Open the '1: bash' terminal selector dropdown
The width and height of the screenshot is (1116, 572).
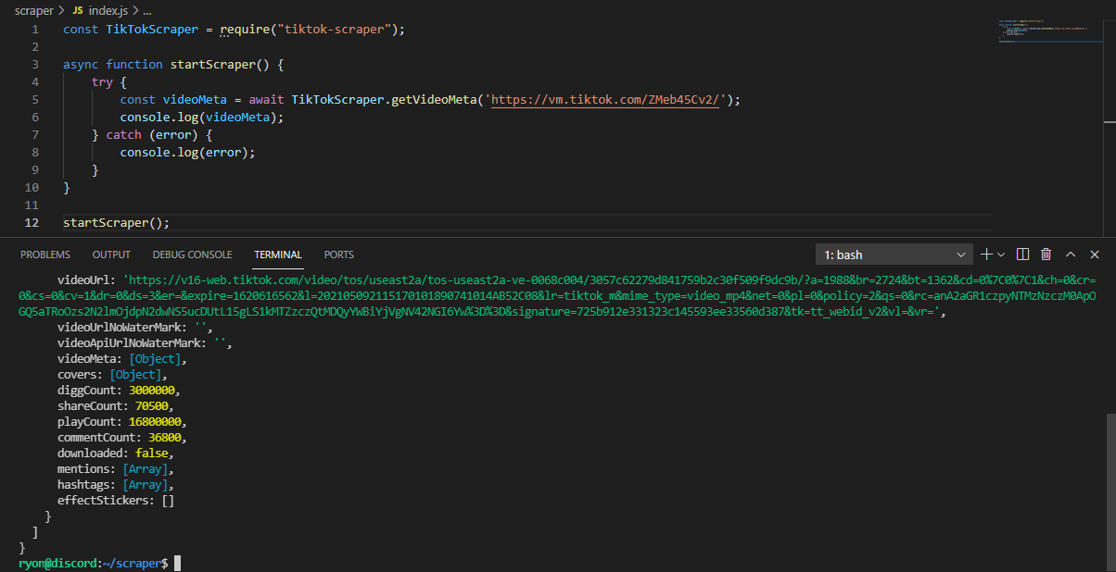[x=893, y=254]
